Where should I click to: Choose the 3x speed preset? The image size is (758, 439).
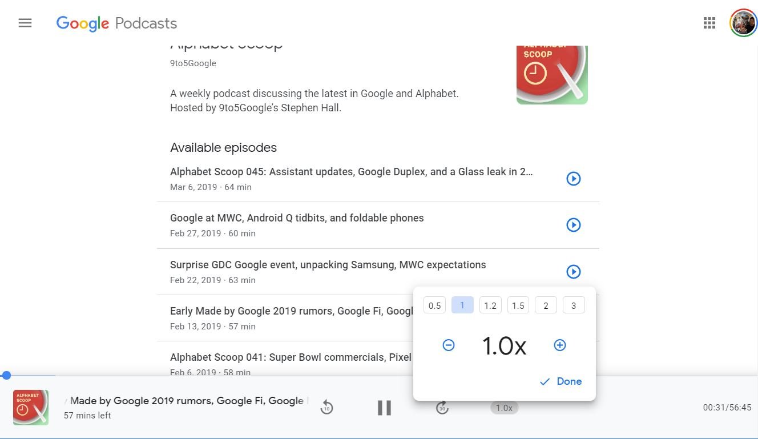coord(574,305)
